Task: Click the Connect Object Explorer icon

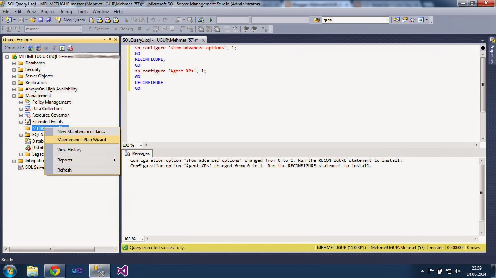Action: coord(31,48)
